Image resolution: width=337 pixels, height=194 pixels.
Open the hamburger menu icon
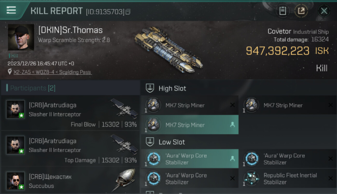coord(11,10)
